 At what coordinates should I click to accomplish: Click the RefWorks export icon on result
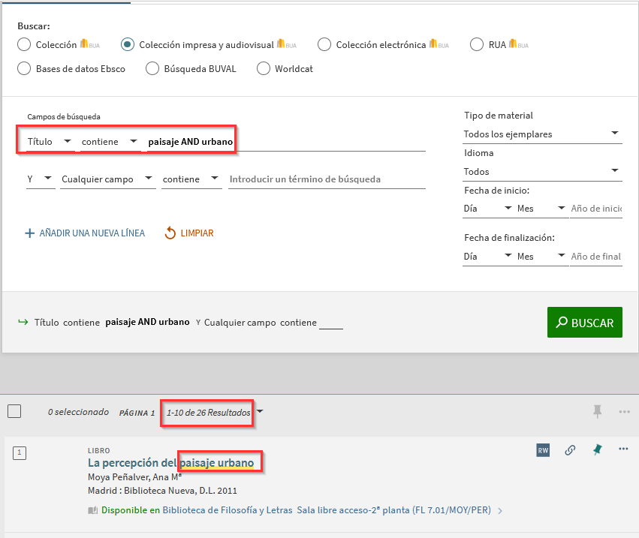tap(543, 450)
